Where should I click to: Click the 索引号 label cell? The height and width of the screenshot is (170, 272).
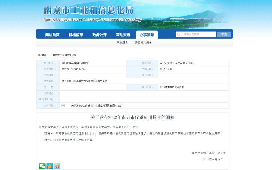[x=48, y=63]
